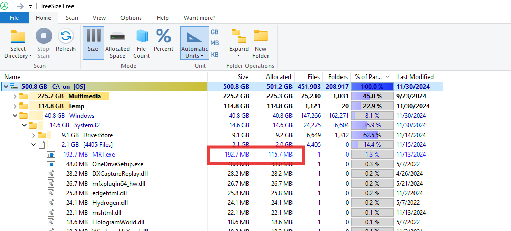Refresh the scan results
This screenshot has height=231, width=511.
click(65, 40)
